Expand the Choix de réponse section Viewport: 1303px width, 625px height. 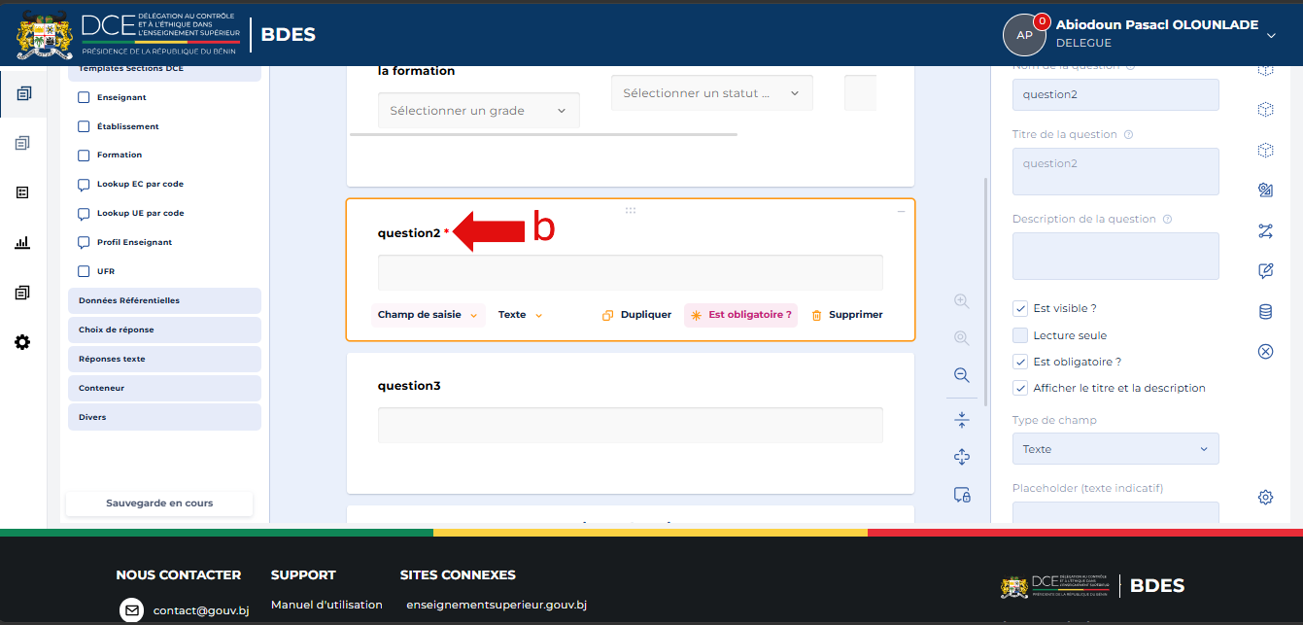[x=164, y=330]
